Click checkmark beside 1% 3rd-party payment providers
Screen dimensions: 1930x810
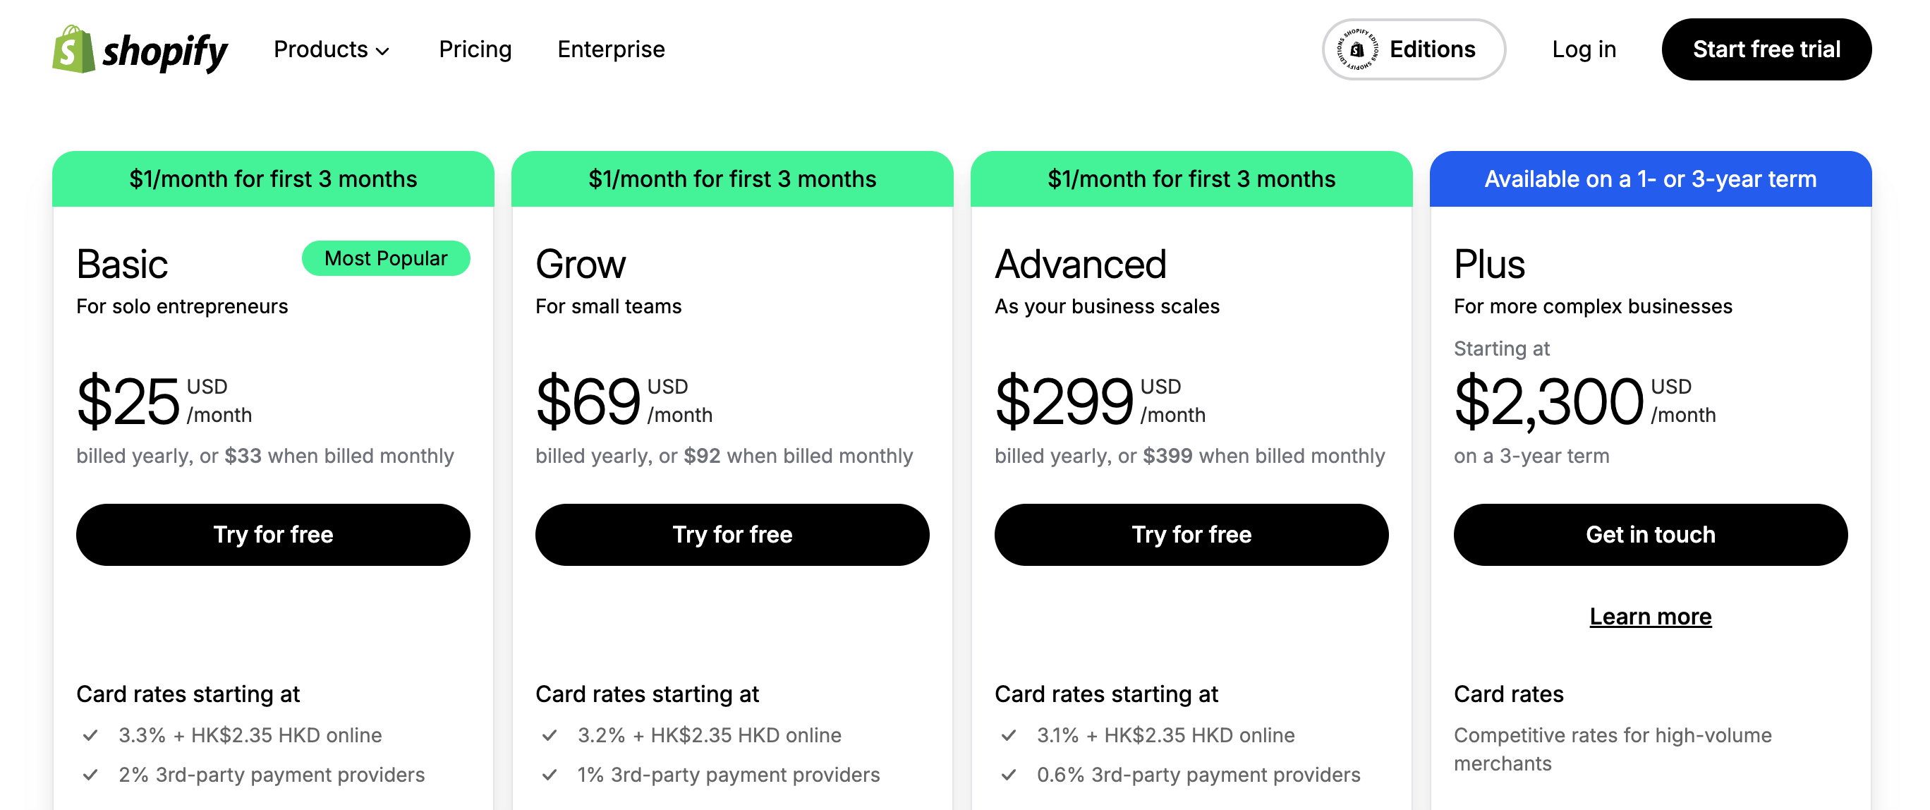550,775
